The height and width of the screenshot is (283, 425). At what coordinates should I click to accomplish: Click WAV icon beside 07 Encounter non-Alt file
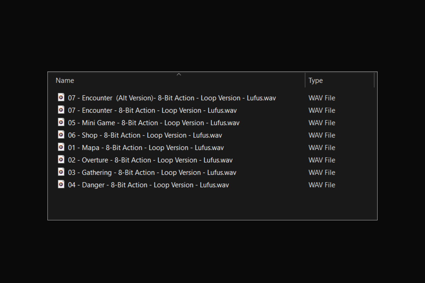(61, 110)
